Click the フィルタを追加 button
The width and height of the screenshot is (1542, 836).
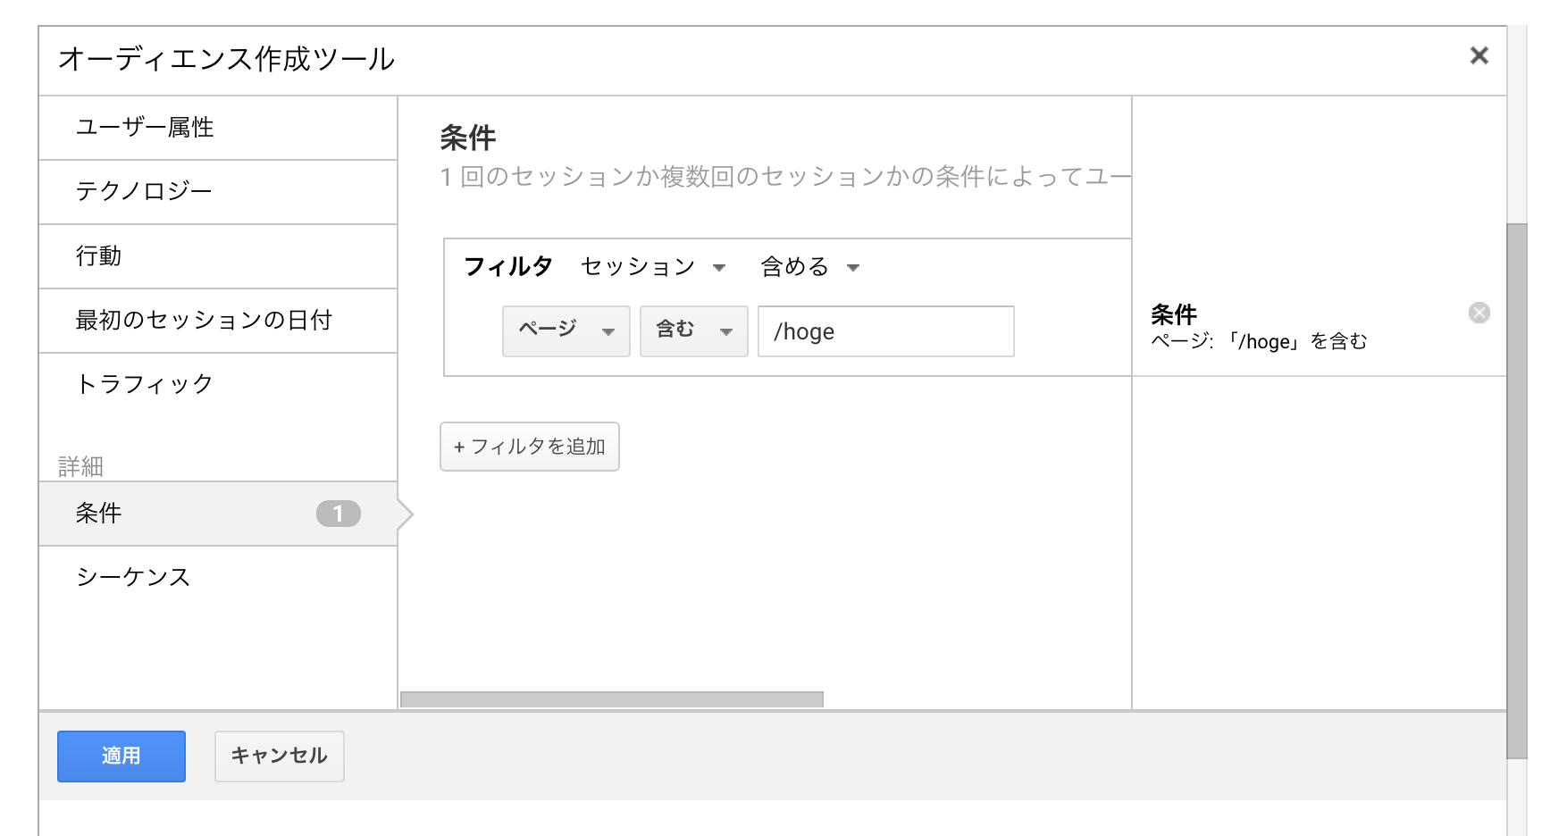coord(529,447)
